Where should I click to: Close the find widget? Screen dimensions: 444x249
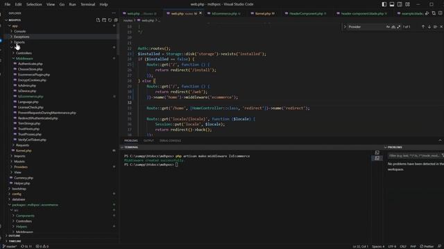(441, 26)
